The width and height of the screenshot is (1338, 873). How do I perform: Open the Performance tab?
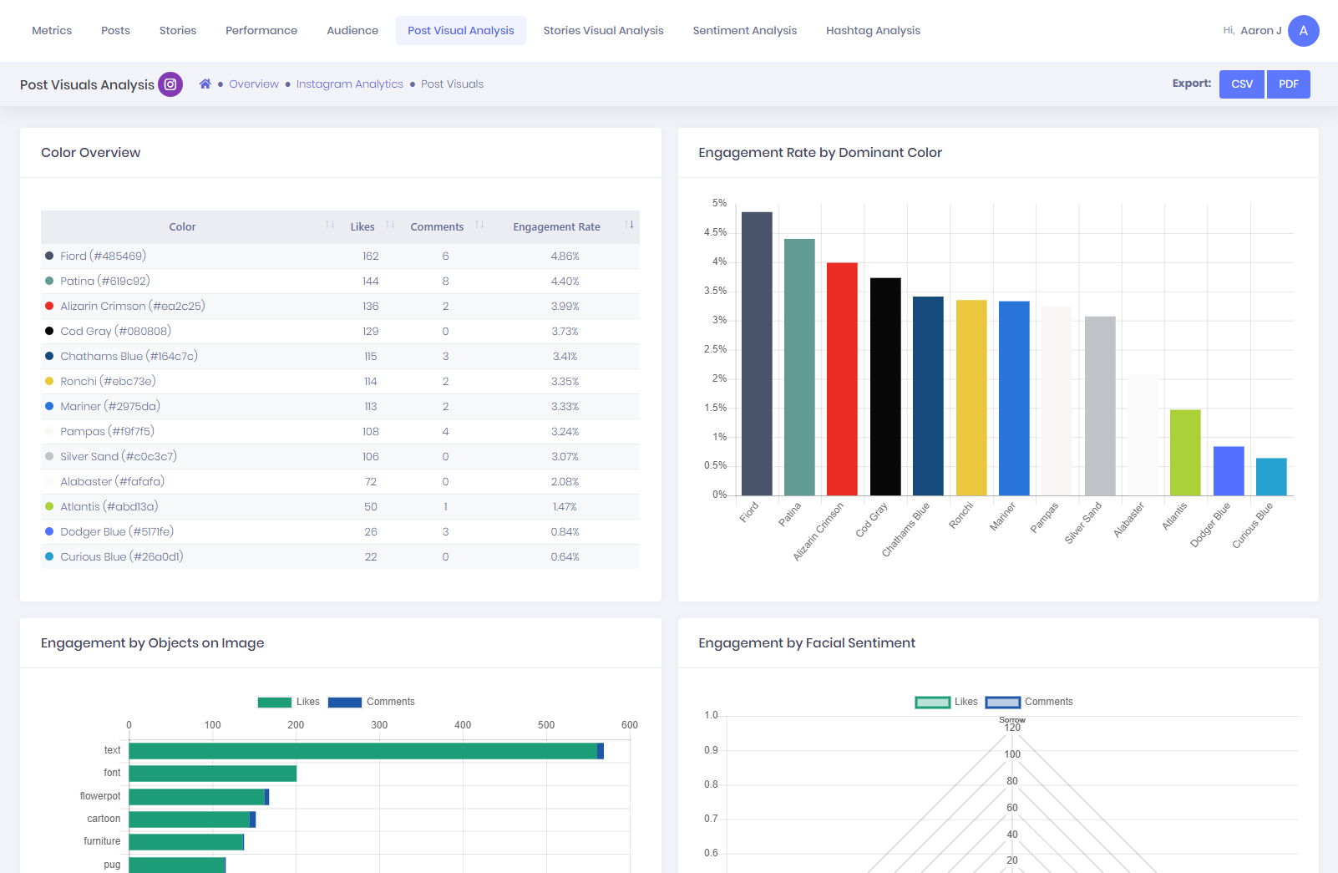tap(261, 31)
